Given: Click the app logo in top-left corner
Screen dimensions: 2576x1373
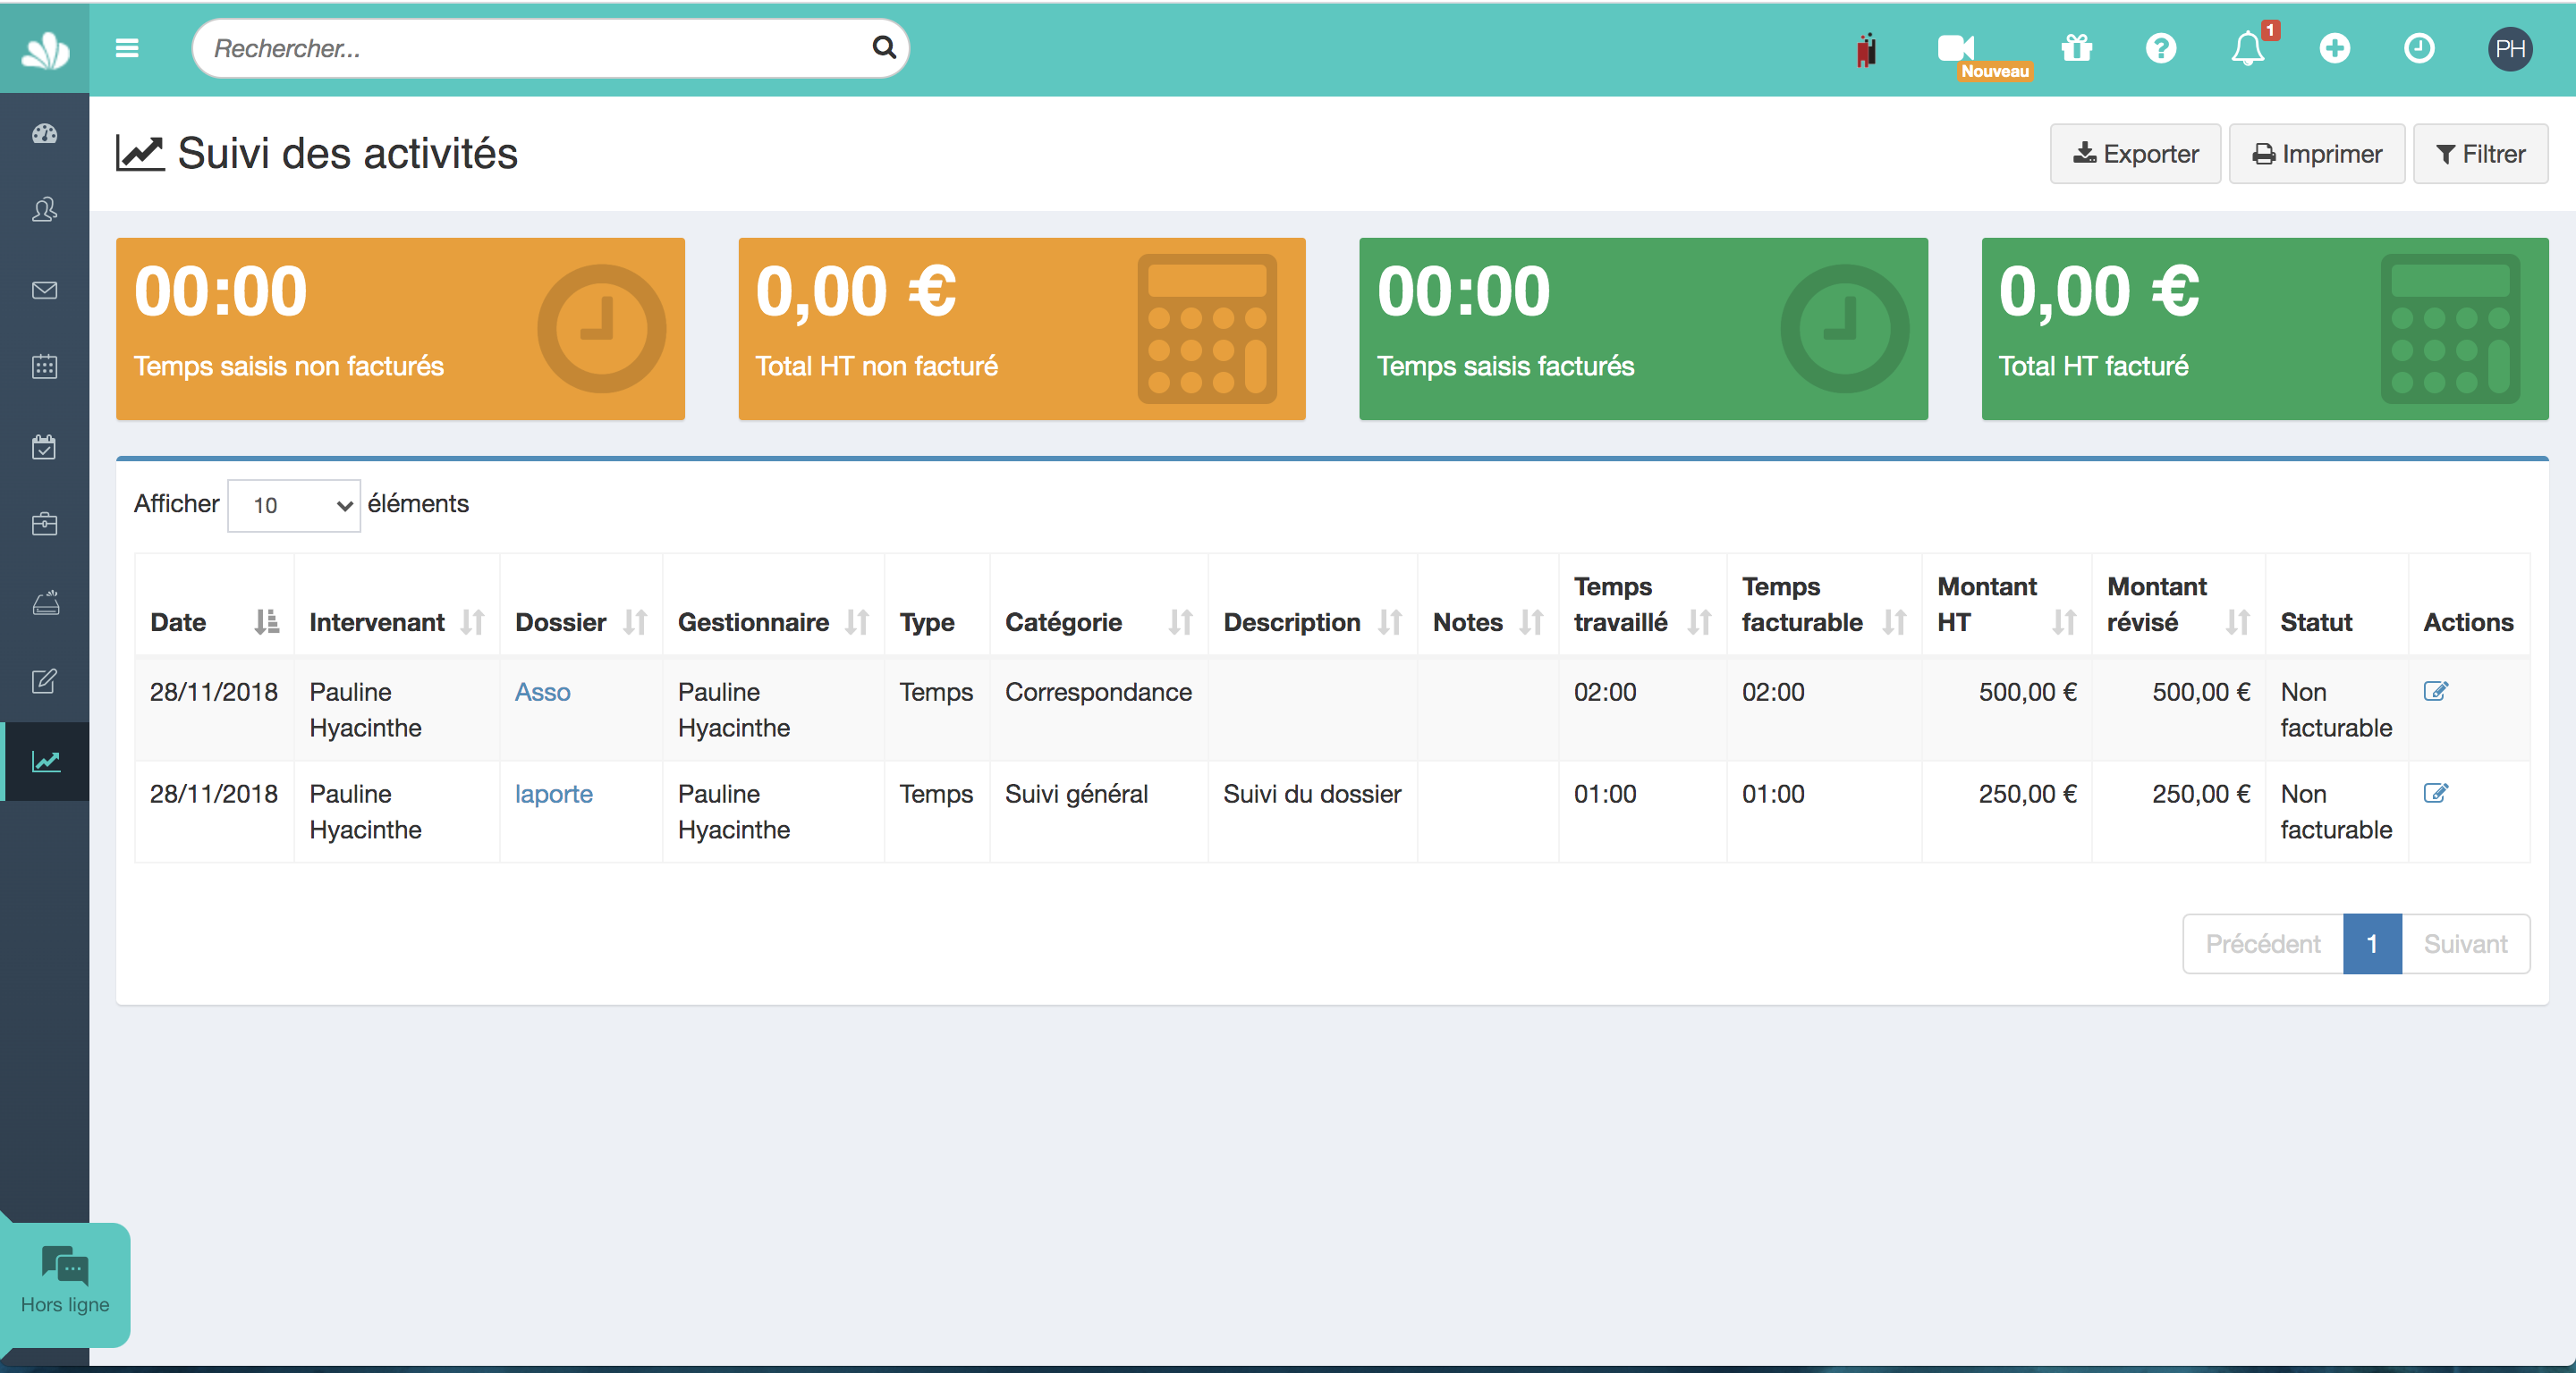Looking at the screenshot, I should pyautogui.click(x=45, y=49).
